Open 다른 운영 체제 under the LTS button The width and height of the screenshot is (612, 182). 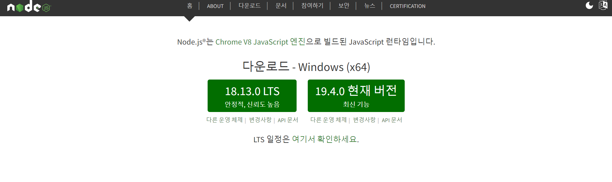(225, 120)
